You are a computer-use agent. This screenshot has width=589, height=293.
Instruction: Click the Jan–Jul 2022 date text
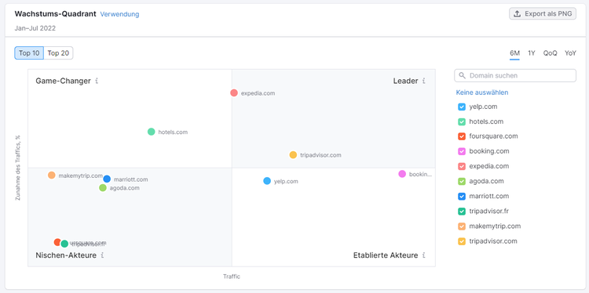click(x=35, y=28)
